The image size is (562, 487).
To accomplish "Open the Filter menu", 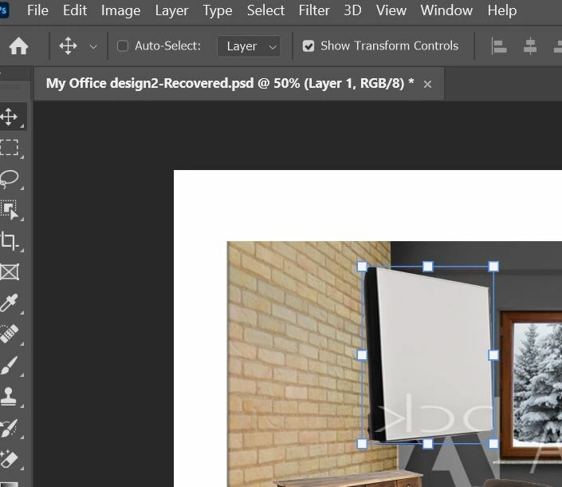I will (314, 10).
